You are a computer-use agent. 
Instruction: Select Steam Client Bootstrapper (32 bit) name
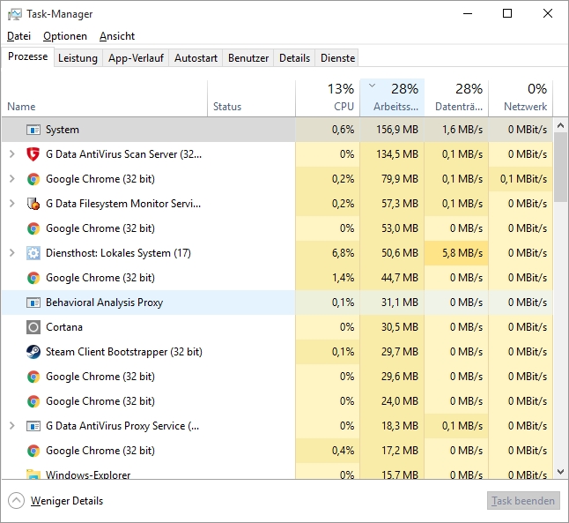[124, 352]
